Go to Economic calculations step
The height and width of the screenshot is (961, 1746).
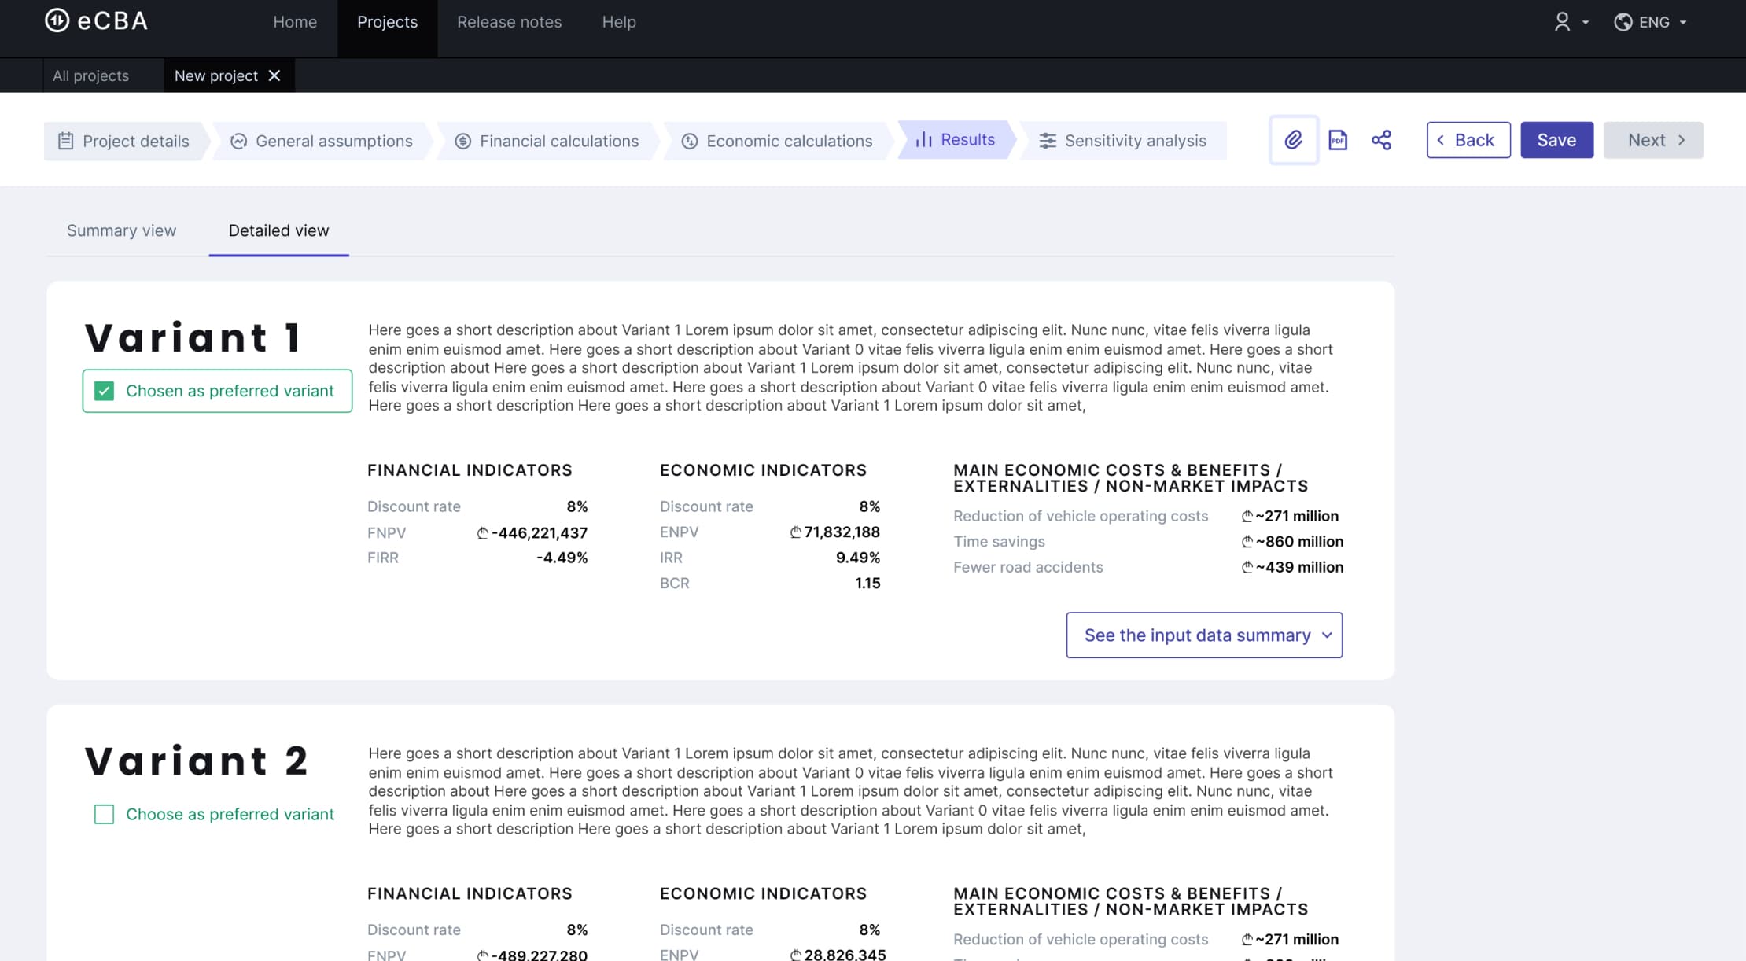click(x=777, y=141)
